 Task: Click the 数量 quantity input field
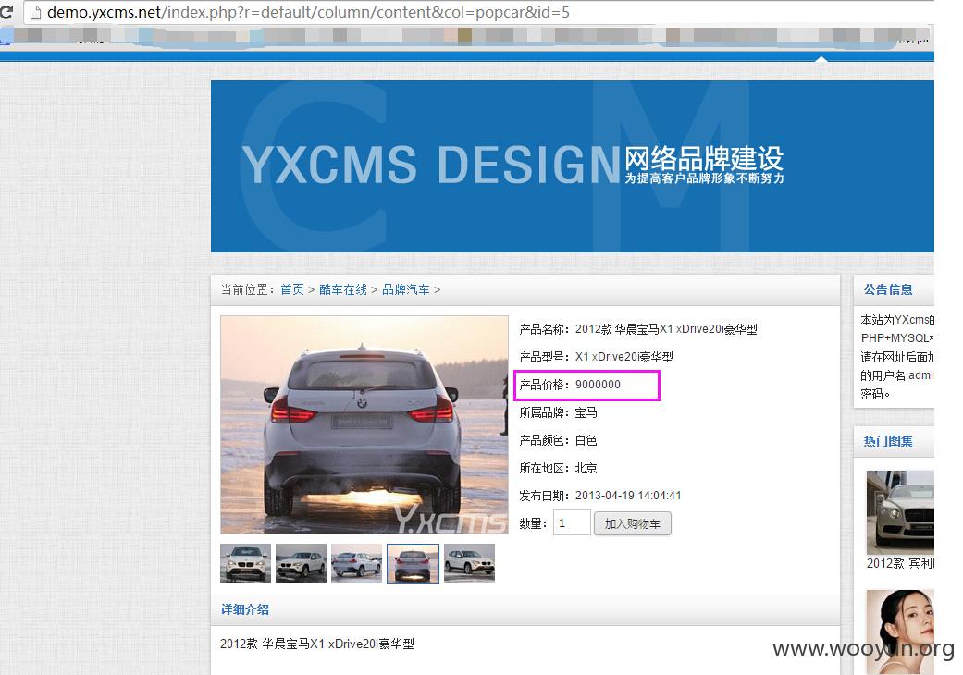(x=572, y=522)
